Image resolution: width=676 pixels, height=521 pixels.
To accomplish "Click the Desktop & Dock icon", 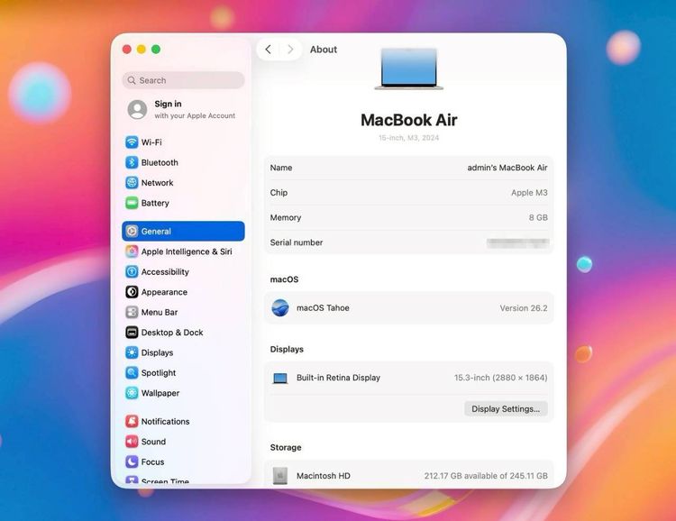I will point(132,333).
